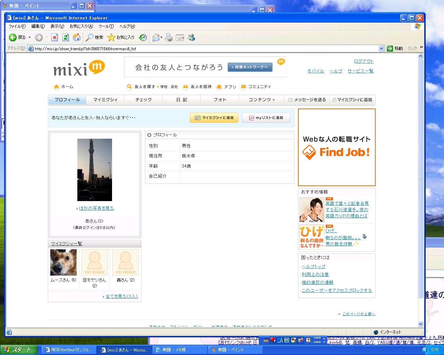The height and width of the screenshot is (355, 444).
Task: Select the 日記 tab
Action: point(182,100)
